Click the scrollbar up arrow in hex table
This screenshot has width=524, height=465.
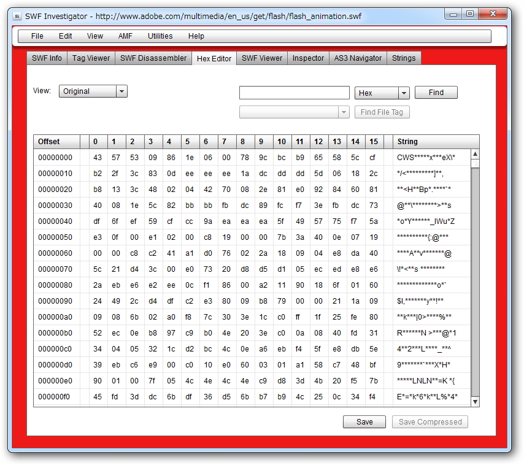[x=475, y=153]
